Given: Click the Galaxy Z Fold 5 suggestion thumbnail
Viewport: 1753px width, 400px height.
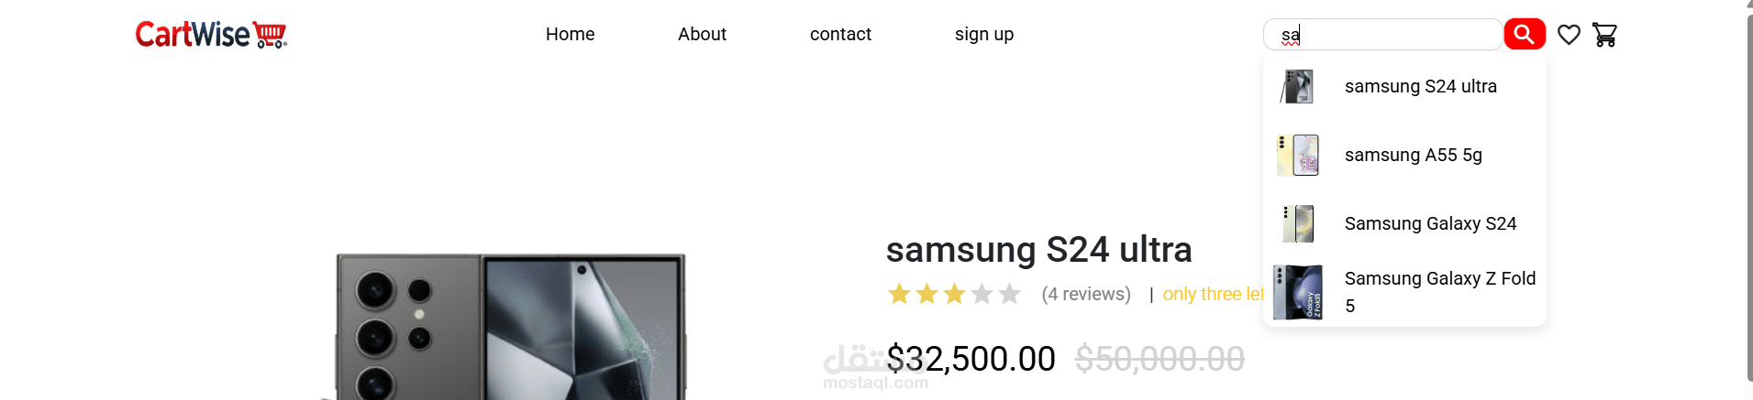Looking at the screenshot, I should pos(1297,292).
